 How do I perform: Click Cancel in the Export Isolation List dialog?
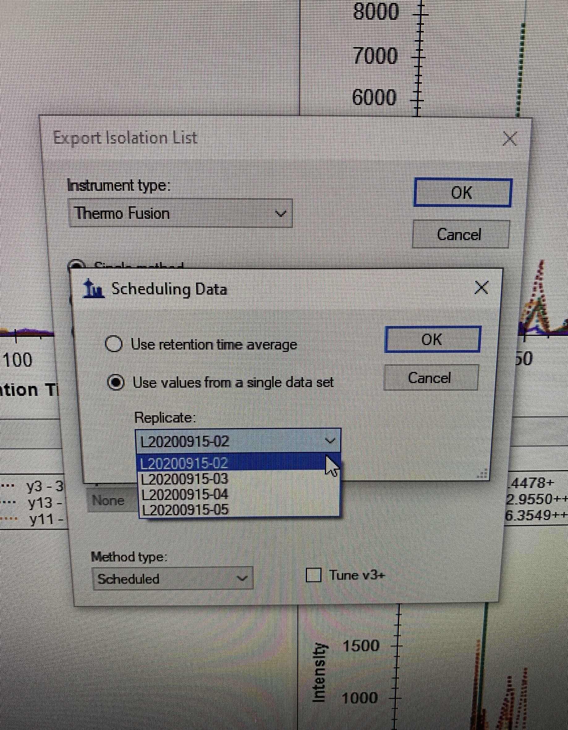coord(460,234)
